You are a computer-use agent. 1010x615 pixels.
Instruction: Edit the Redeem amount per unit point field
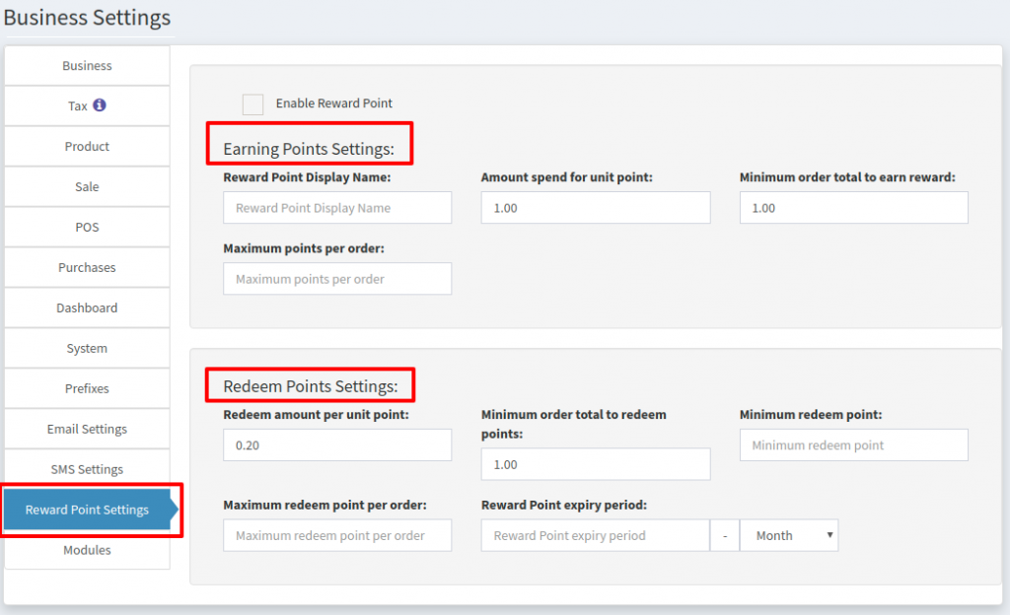tap(337, 445)
